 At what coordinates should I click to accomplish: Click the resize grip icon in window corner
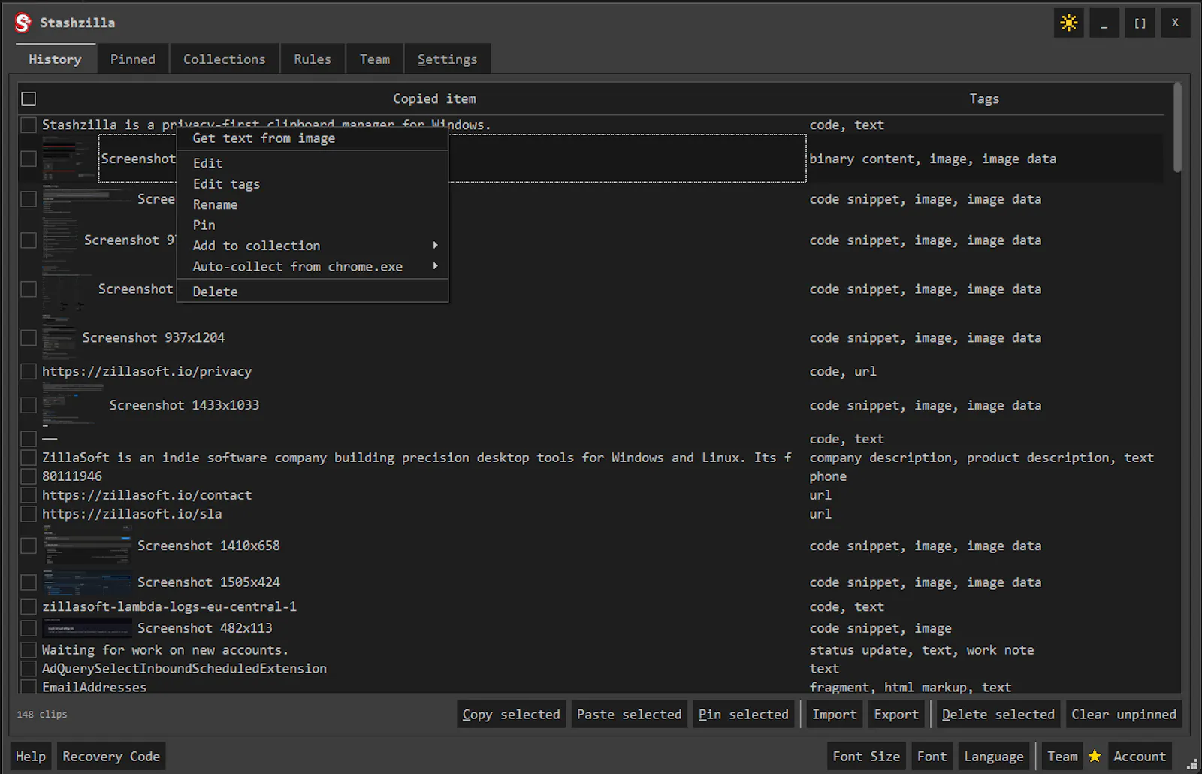1192,764
